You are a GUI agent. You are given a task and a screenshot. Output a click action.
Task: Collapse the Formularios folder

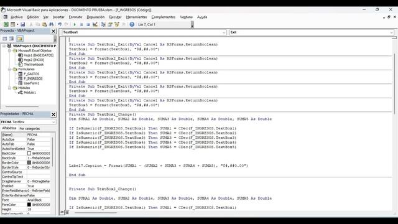(9, 69)
